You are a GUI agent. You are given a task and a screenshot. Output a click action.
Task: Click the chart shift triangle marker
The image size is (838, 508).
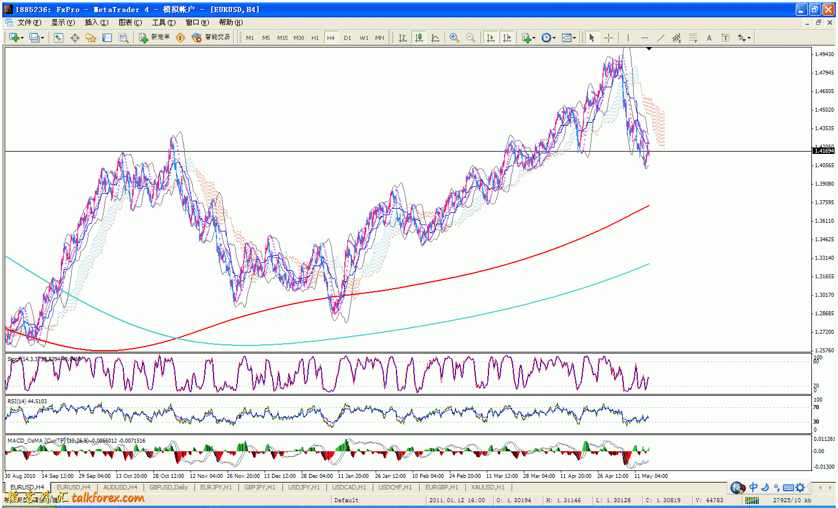click(649, 49)
